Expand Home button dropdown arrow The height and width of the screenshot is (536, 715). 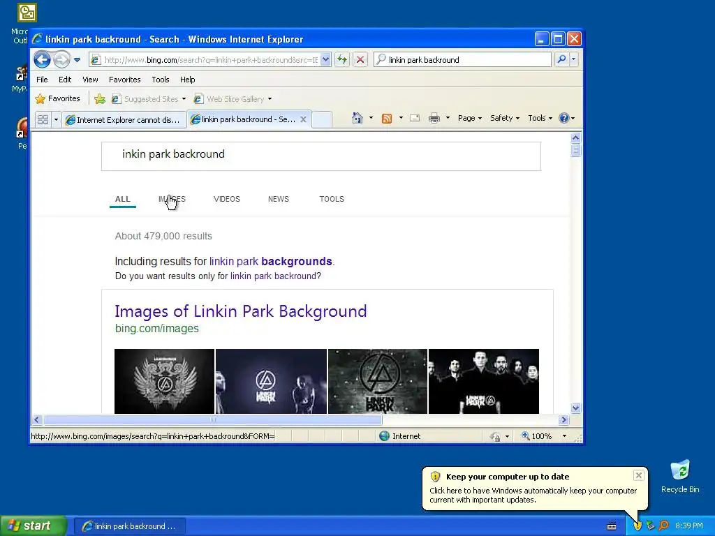click(x=371, y=118)
